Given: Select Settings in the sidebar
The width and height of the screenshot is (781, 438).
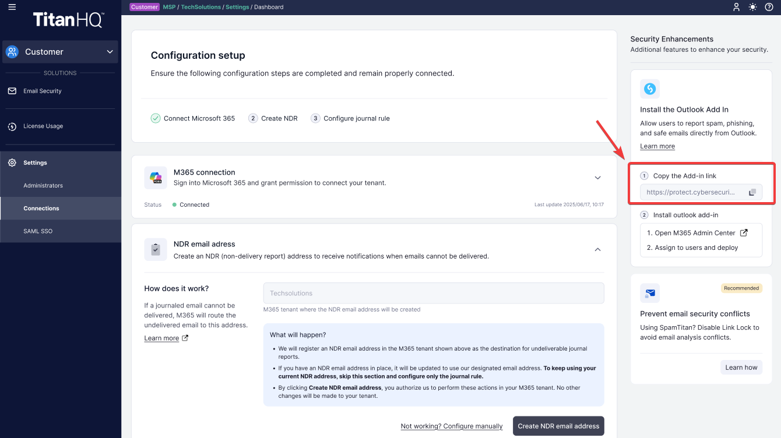Looking at the screenshot, I should pos(61,163).
